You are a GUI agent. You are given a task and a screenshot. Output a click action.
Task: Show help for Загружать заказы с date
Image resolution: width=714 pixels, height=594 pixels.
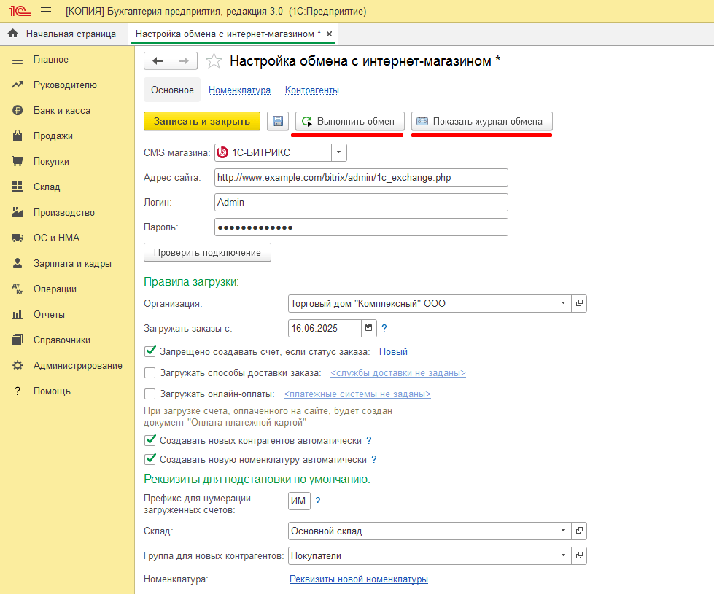pyautogui.click(x=384, y=328)
